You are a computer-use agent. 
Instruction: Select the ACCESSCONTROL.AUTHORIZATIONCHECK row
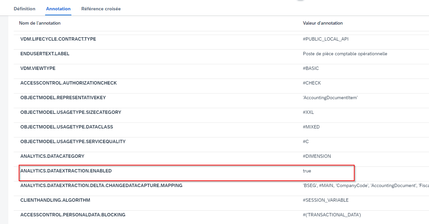pyautogui.click(x=68, y=83)
